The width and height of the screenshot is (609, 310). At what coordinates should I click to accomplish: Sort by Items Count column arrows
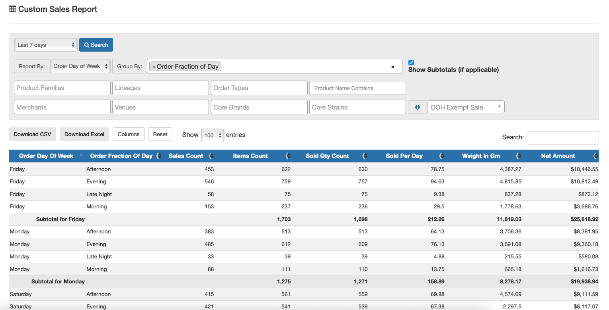[288, 156]
